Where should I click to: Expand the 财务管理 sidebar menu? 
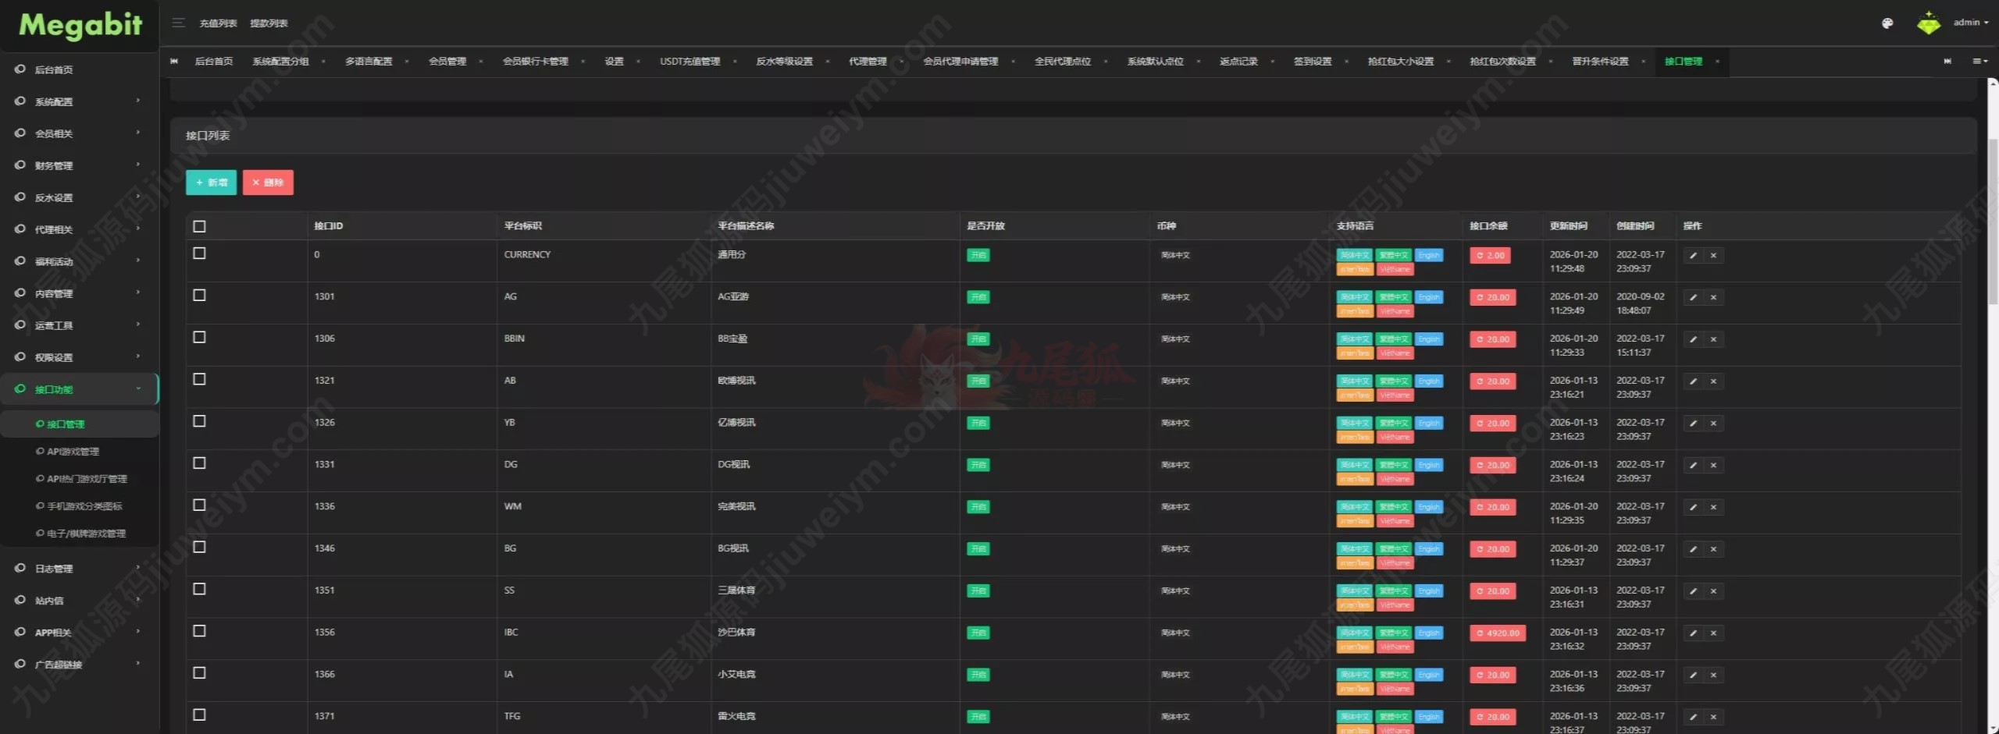click(78, 165)
